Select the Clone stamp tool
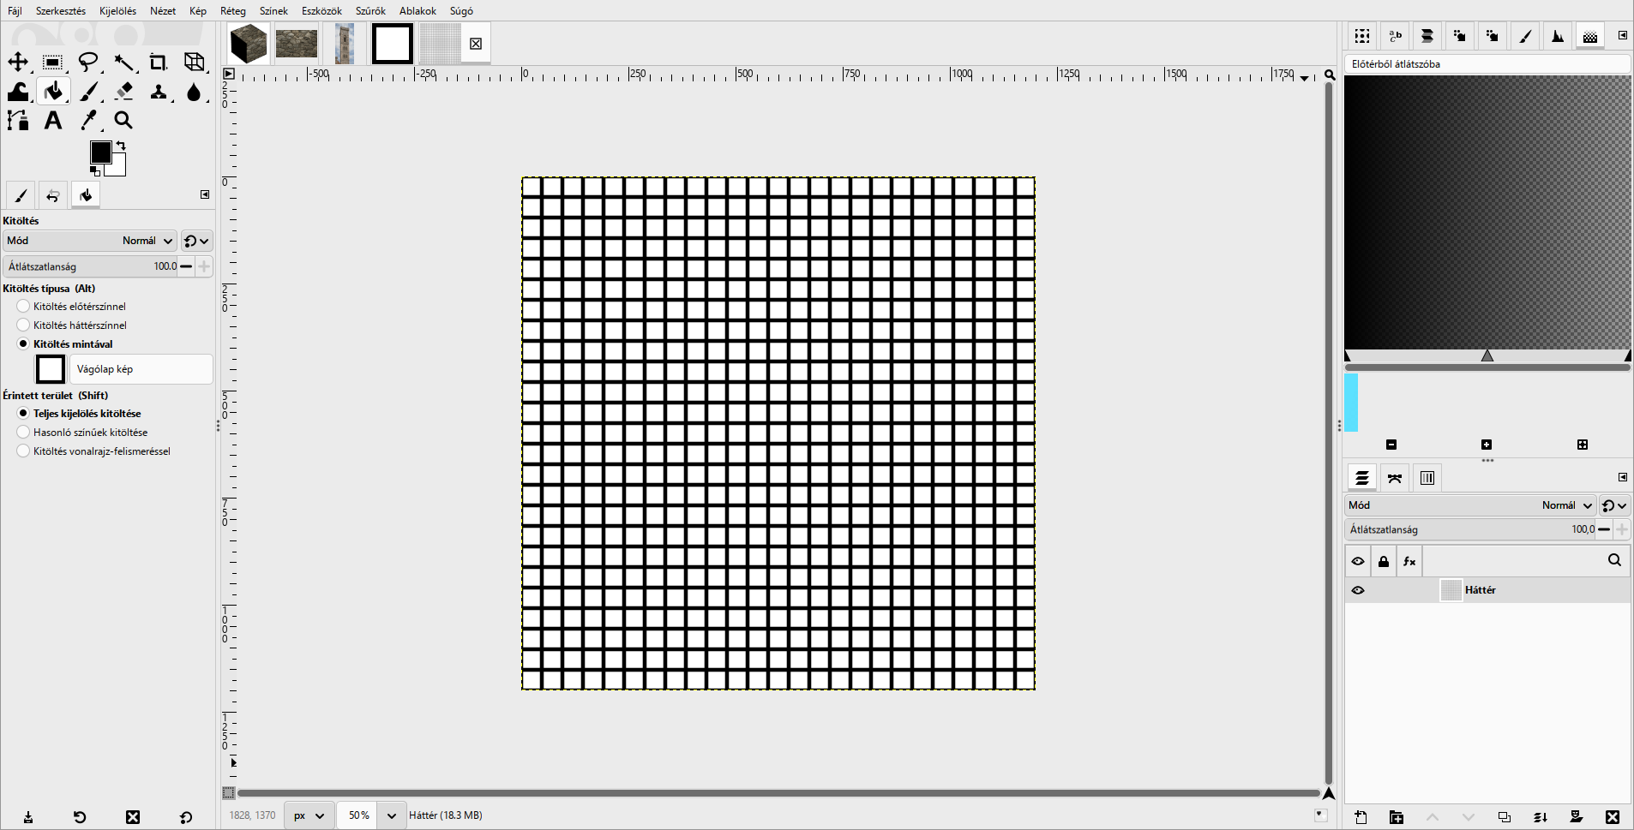The width and height of the screenshot is (1634, 830). [x=159, y=91]
